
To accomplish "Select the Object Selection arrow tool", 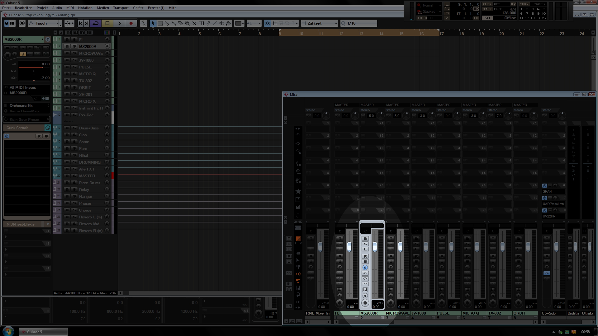I will (x=153, y=23).
